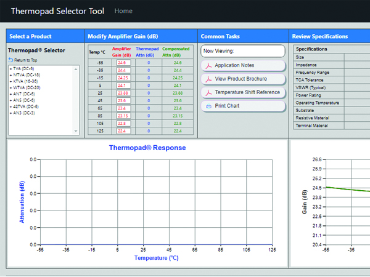The image size is (370, 277).
Task: Click the Return to Top arrow icon
Action: pyautogui.click(x=10, y=60)
